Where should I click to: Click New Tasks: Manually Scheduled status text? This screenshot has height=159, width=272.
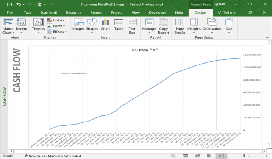click(x=52, y=156)
